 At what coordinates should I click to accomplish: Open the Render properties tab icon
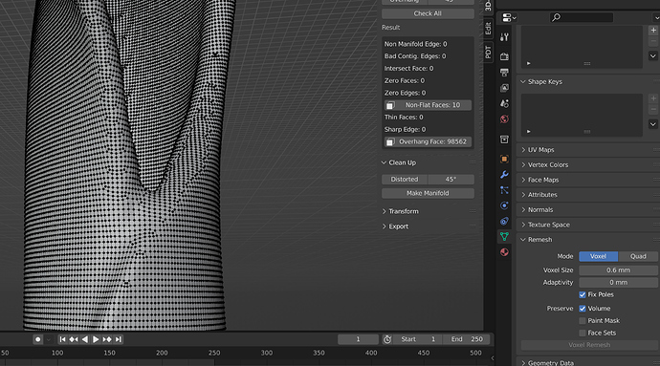pyautogui.click(x=504, y=56)
